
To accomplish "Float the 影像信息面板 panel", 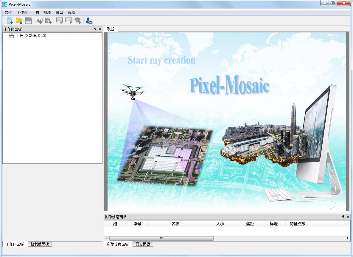I will [343, 217].
